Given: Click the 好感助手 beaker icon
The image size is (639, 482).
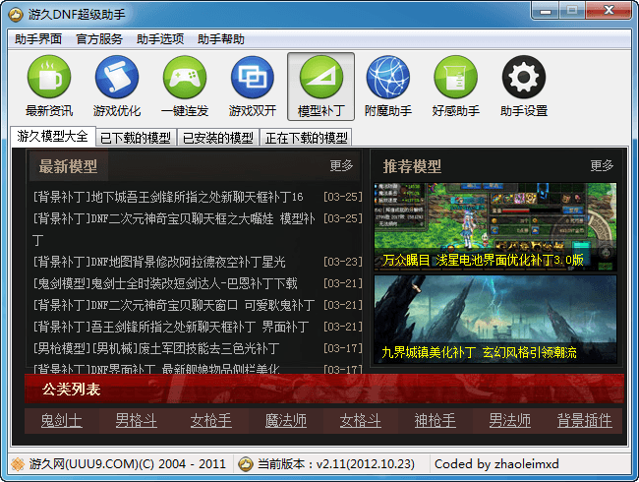Looking at the screenshot, I should [456, 79].
